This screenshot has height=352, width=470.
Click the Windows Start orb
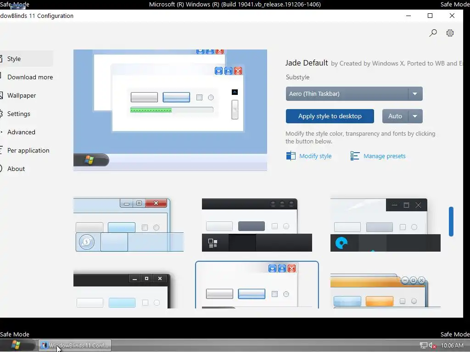pos(17,345)
